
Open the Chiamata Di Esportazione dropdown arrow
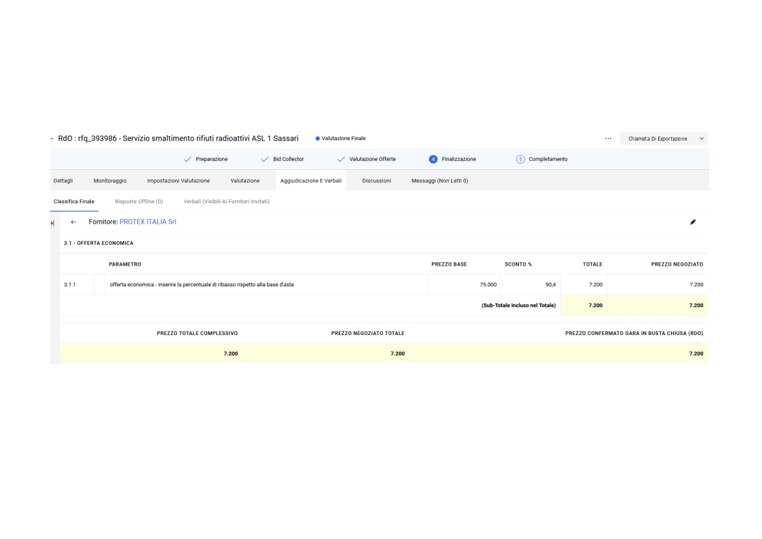click(702, 139)
